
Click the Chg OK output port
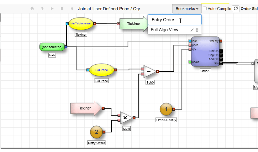(221, 55)
